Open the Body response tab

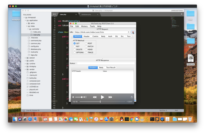click(x=101, y=68)
